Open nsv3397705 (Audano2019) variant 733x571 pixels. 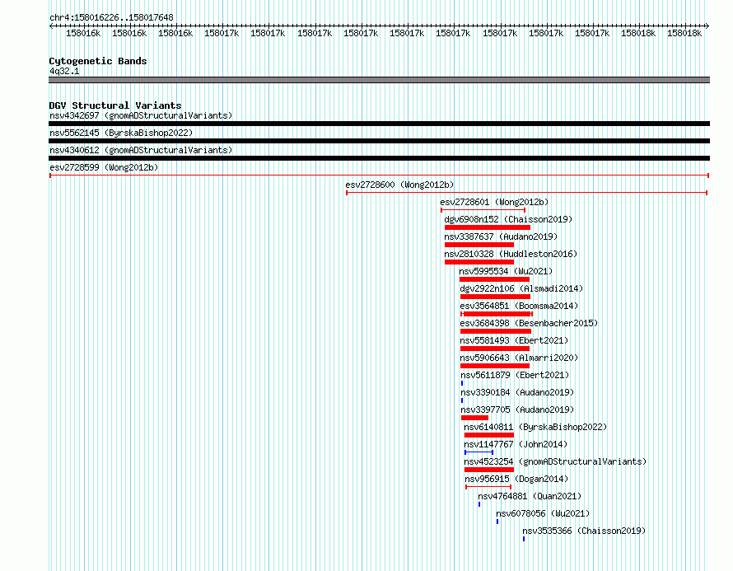pos(517,410)
